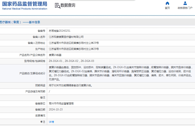Click the 变更情况 label
Image resolution: width=195 pixels, height=127 pixels.
40,116
